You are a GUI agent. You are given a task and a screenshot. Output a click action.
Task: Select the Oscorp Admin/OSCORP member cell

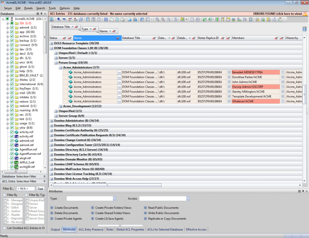[256, 87]
